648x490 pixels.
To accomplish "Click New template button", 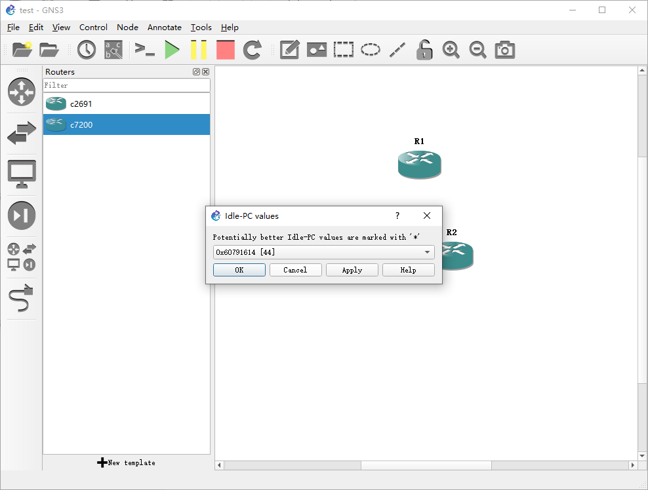I will pos(127,462).
